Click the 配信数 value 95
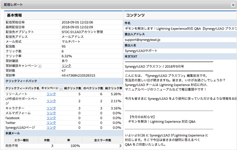This screenshot has height=150, width=237. 63,47
